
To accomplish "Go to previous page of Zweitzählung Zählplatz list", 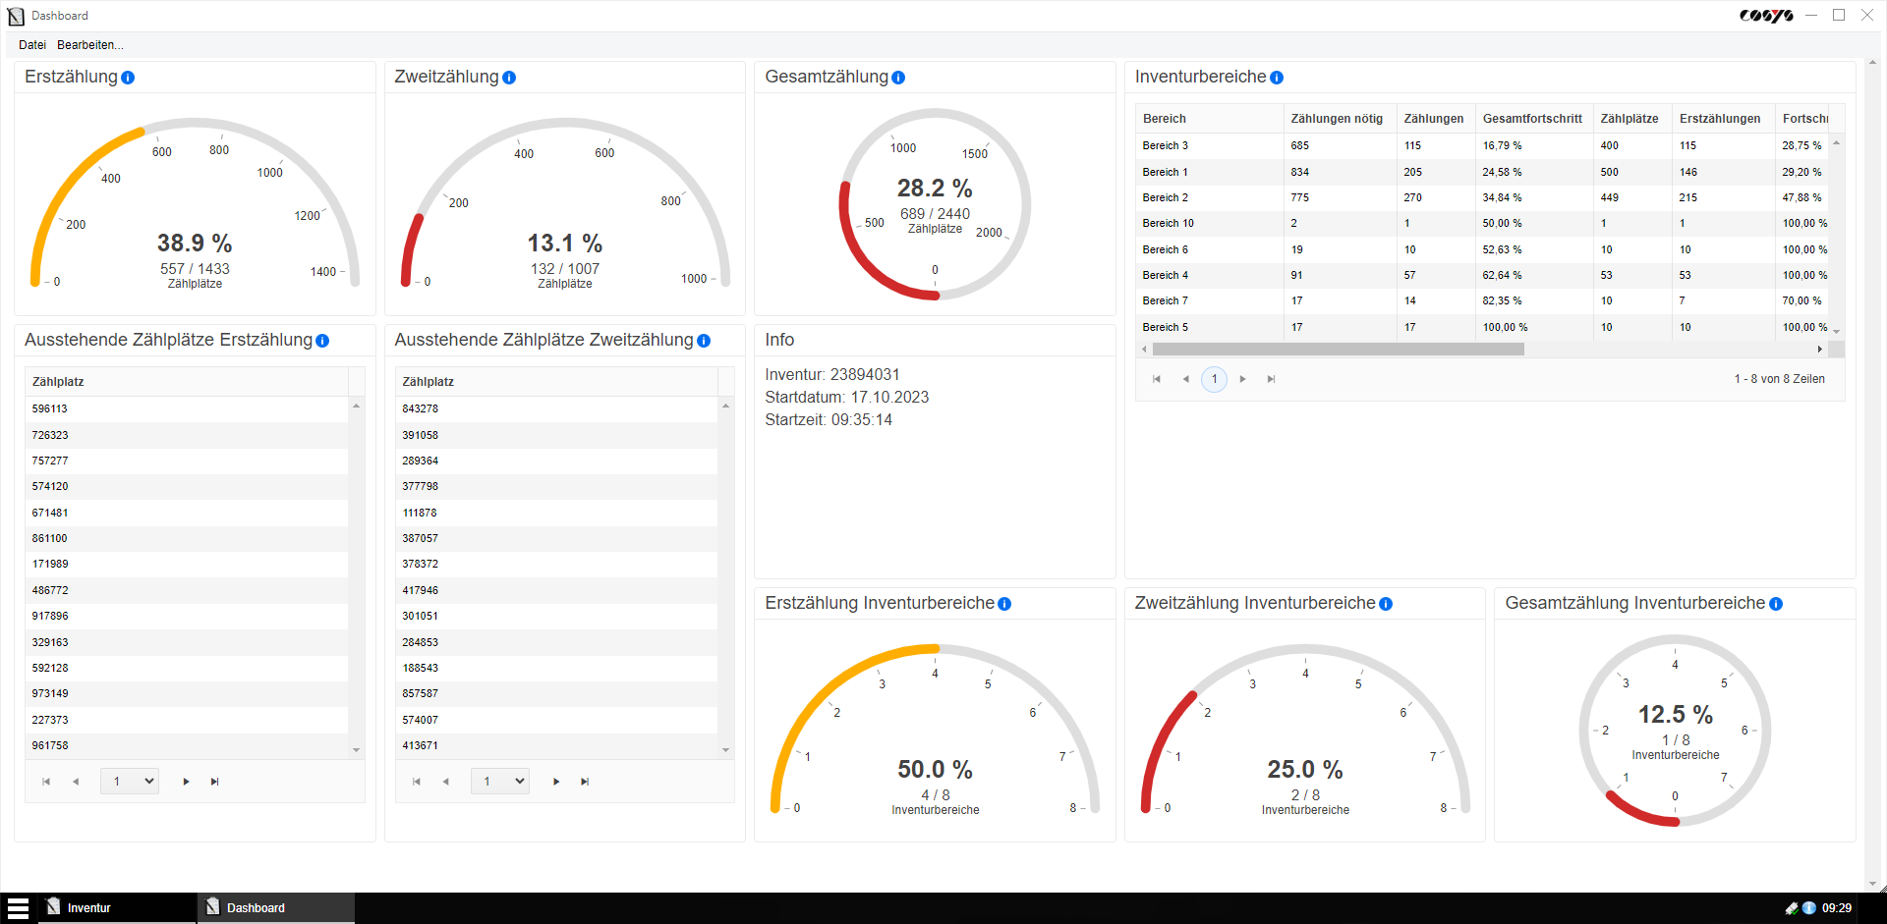I will click(x=446, y=782).
